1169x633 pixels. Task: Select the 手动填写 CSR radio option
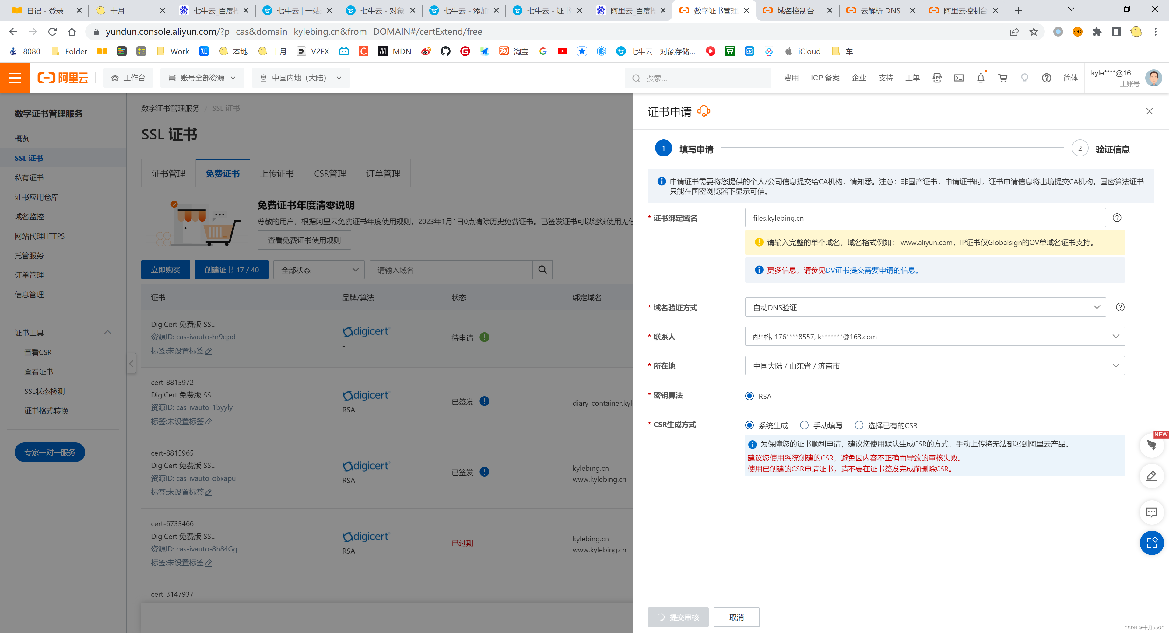[x=804, y=425]
